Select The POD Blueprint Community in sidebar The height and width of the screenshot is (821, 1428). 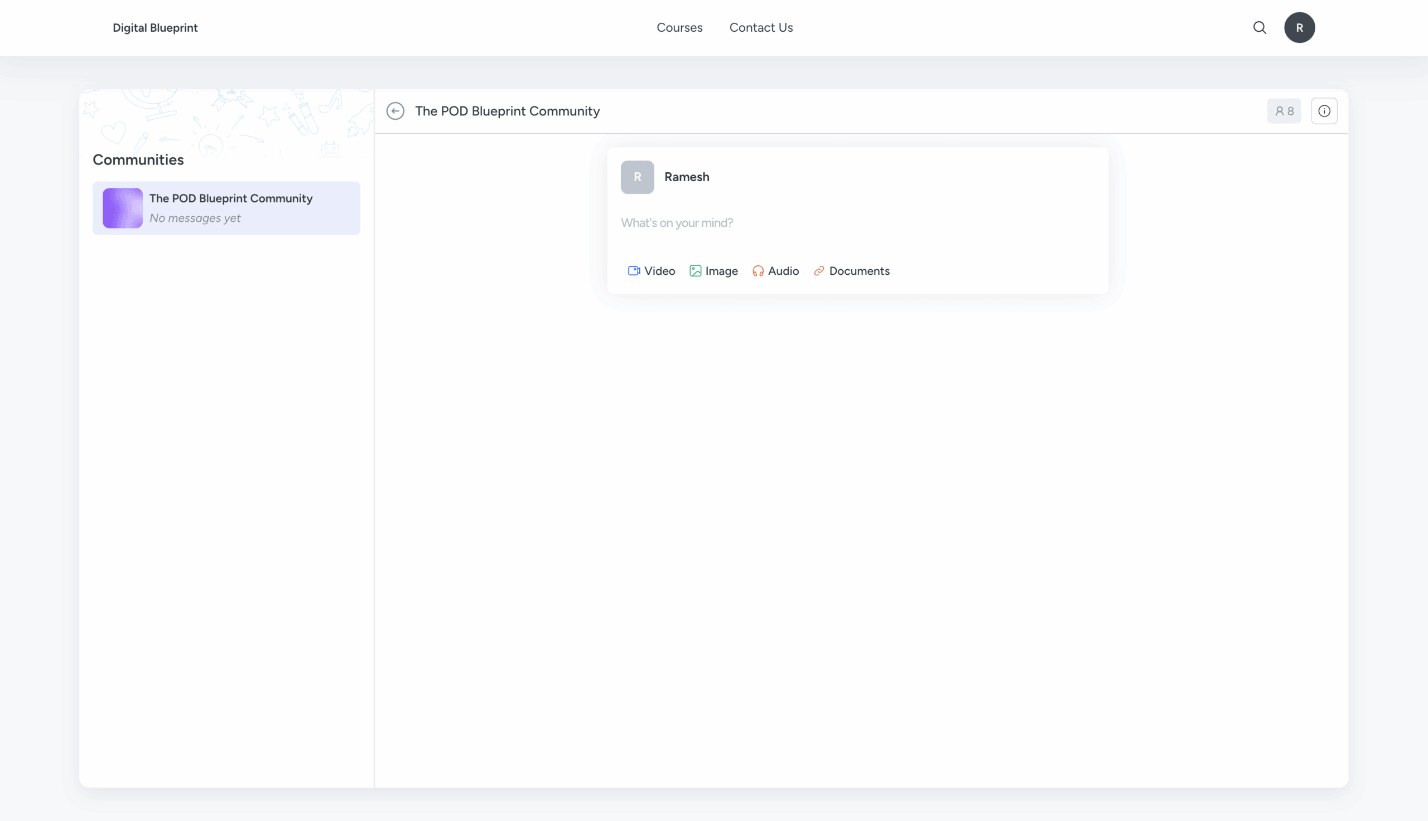[226, 208]
